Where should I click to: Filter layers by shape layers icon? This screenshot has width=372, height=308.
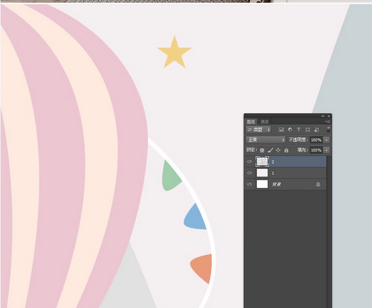308,130
